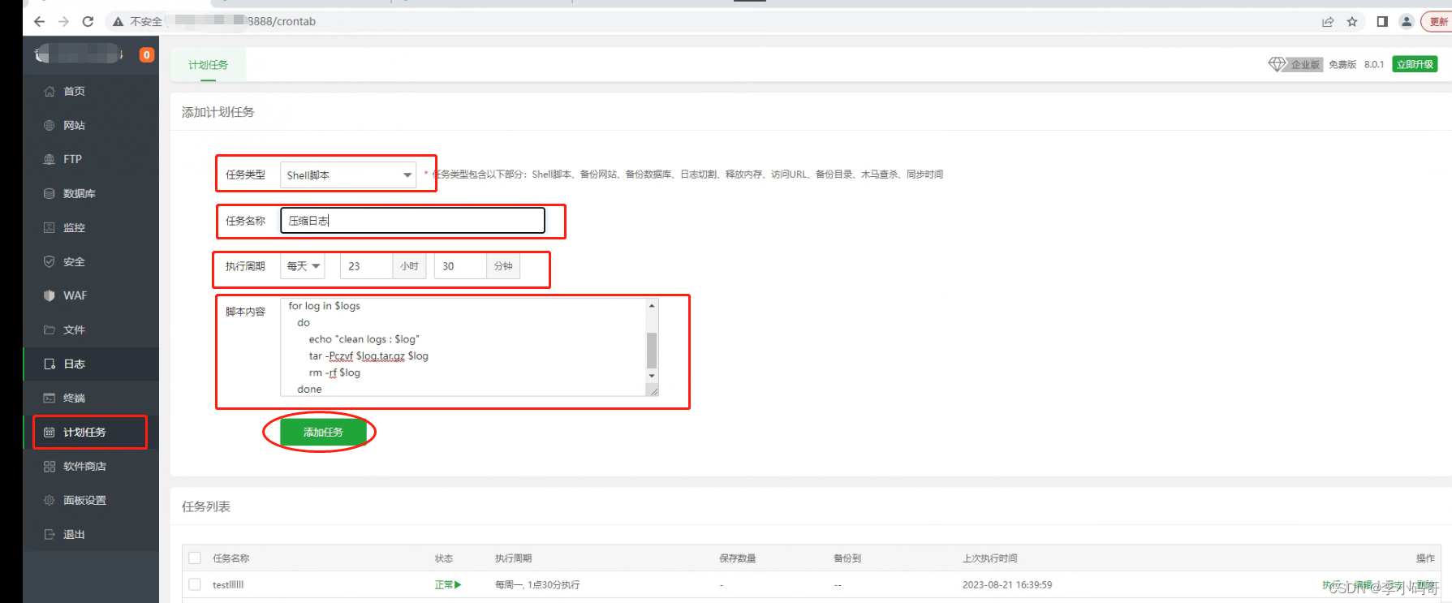Click the browser 更新 update button
The width and height of the screenshot is (1452, 603).
pyautogui.click(x=1437, y=22)
